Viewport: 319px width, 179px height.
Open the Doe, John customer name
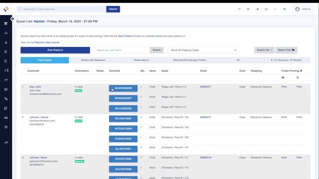coord(35,87)
